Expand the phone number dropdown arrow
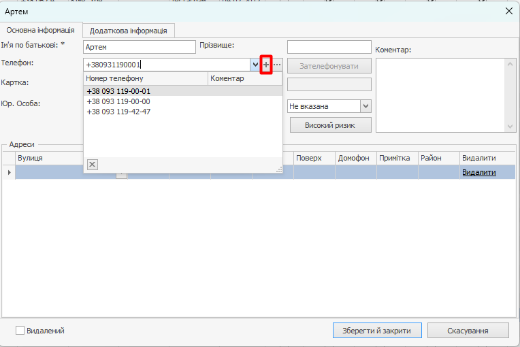Viewport: 520px width, 347px height. coord(255,65)
